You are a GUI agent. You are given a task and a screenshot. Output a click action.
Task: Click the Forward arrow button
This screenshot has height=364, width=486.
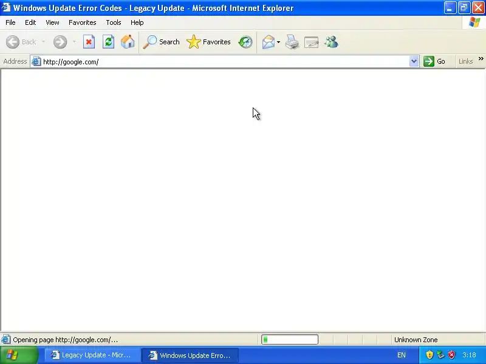(x=60, y=42)
